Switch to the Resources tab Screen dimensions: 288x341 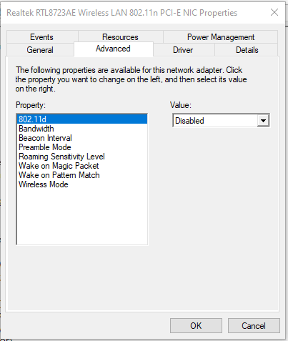coord(120,37)
